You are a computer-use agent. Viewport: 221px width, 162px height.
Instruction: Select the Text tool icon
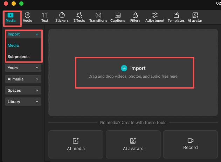45,15
